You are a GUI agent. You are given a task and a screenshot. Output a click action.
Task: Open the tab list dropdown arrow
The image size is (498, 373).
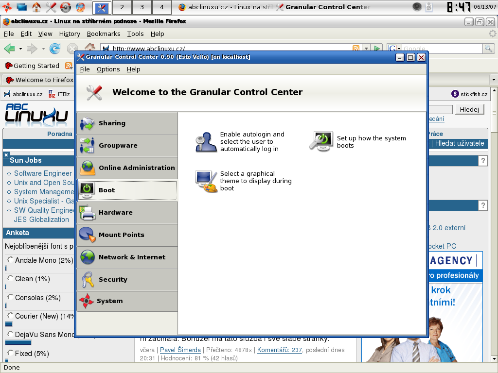[494, 80]
